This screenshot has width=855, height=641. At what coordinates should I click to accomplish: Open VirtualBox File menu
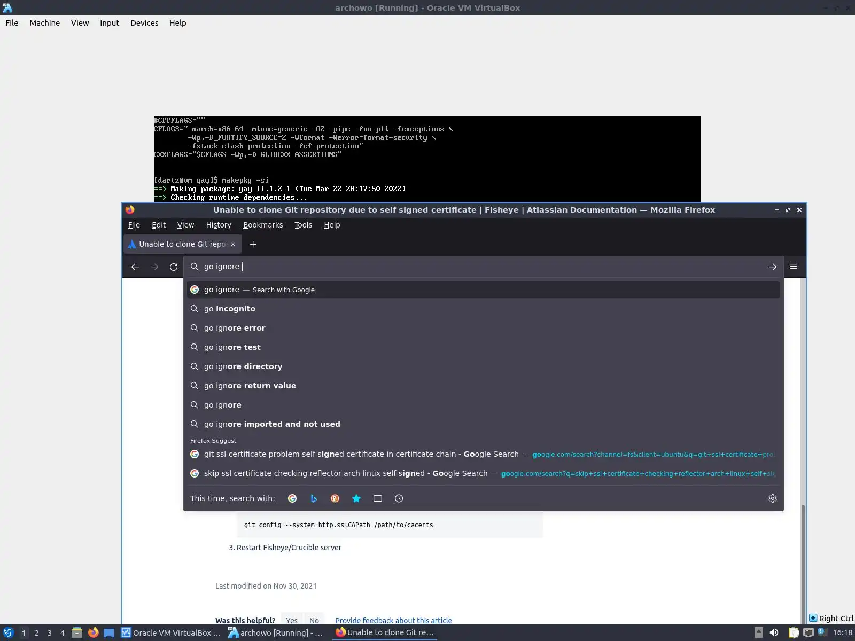point(12,23)
